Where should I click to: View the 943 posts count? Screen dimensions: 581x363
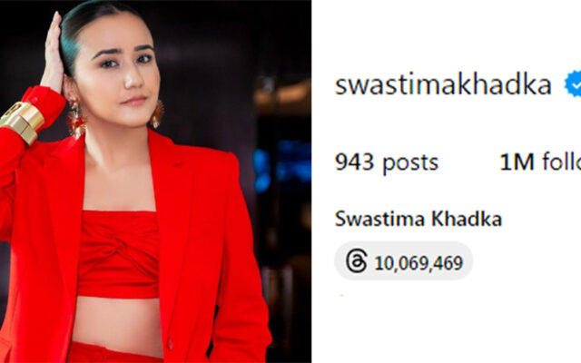[387, 162]
